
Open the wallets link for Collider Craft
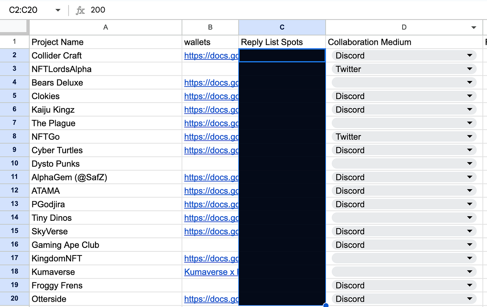coord(211,56)
